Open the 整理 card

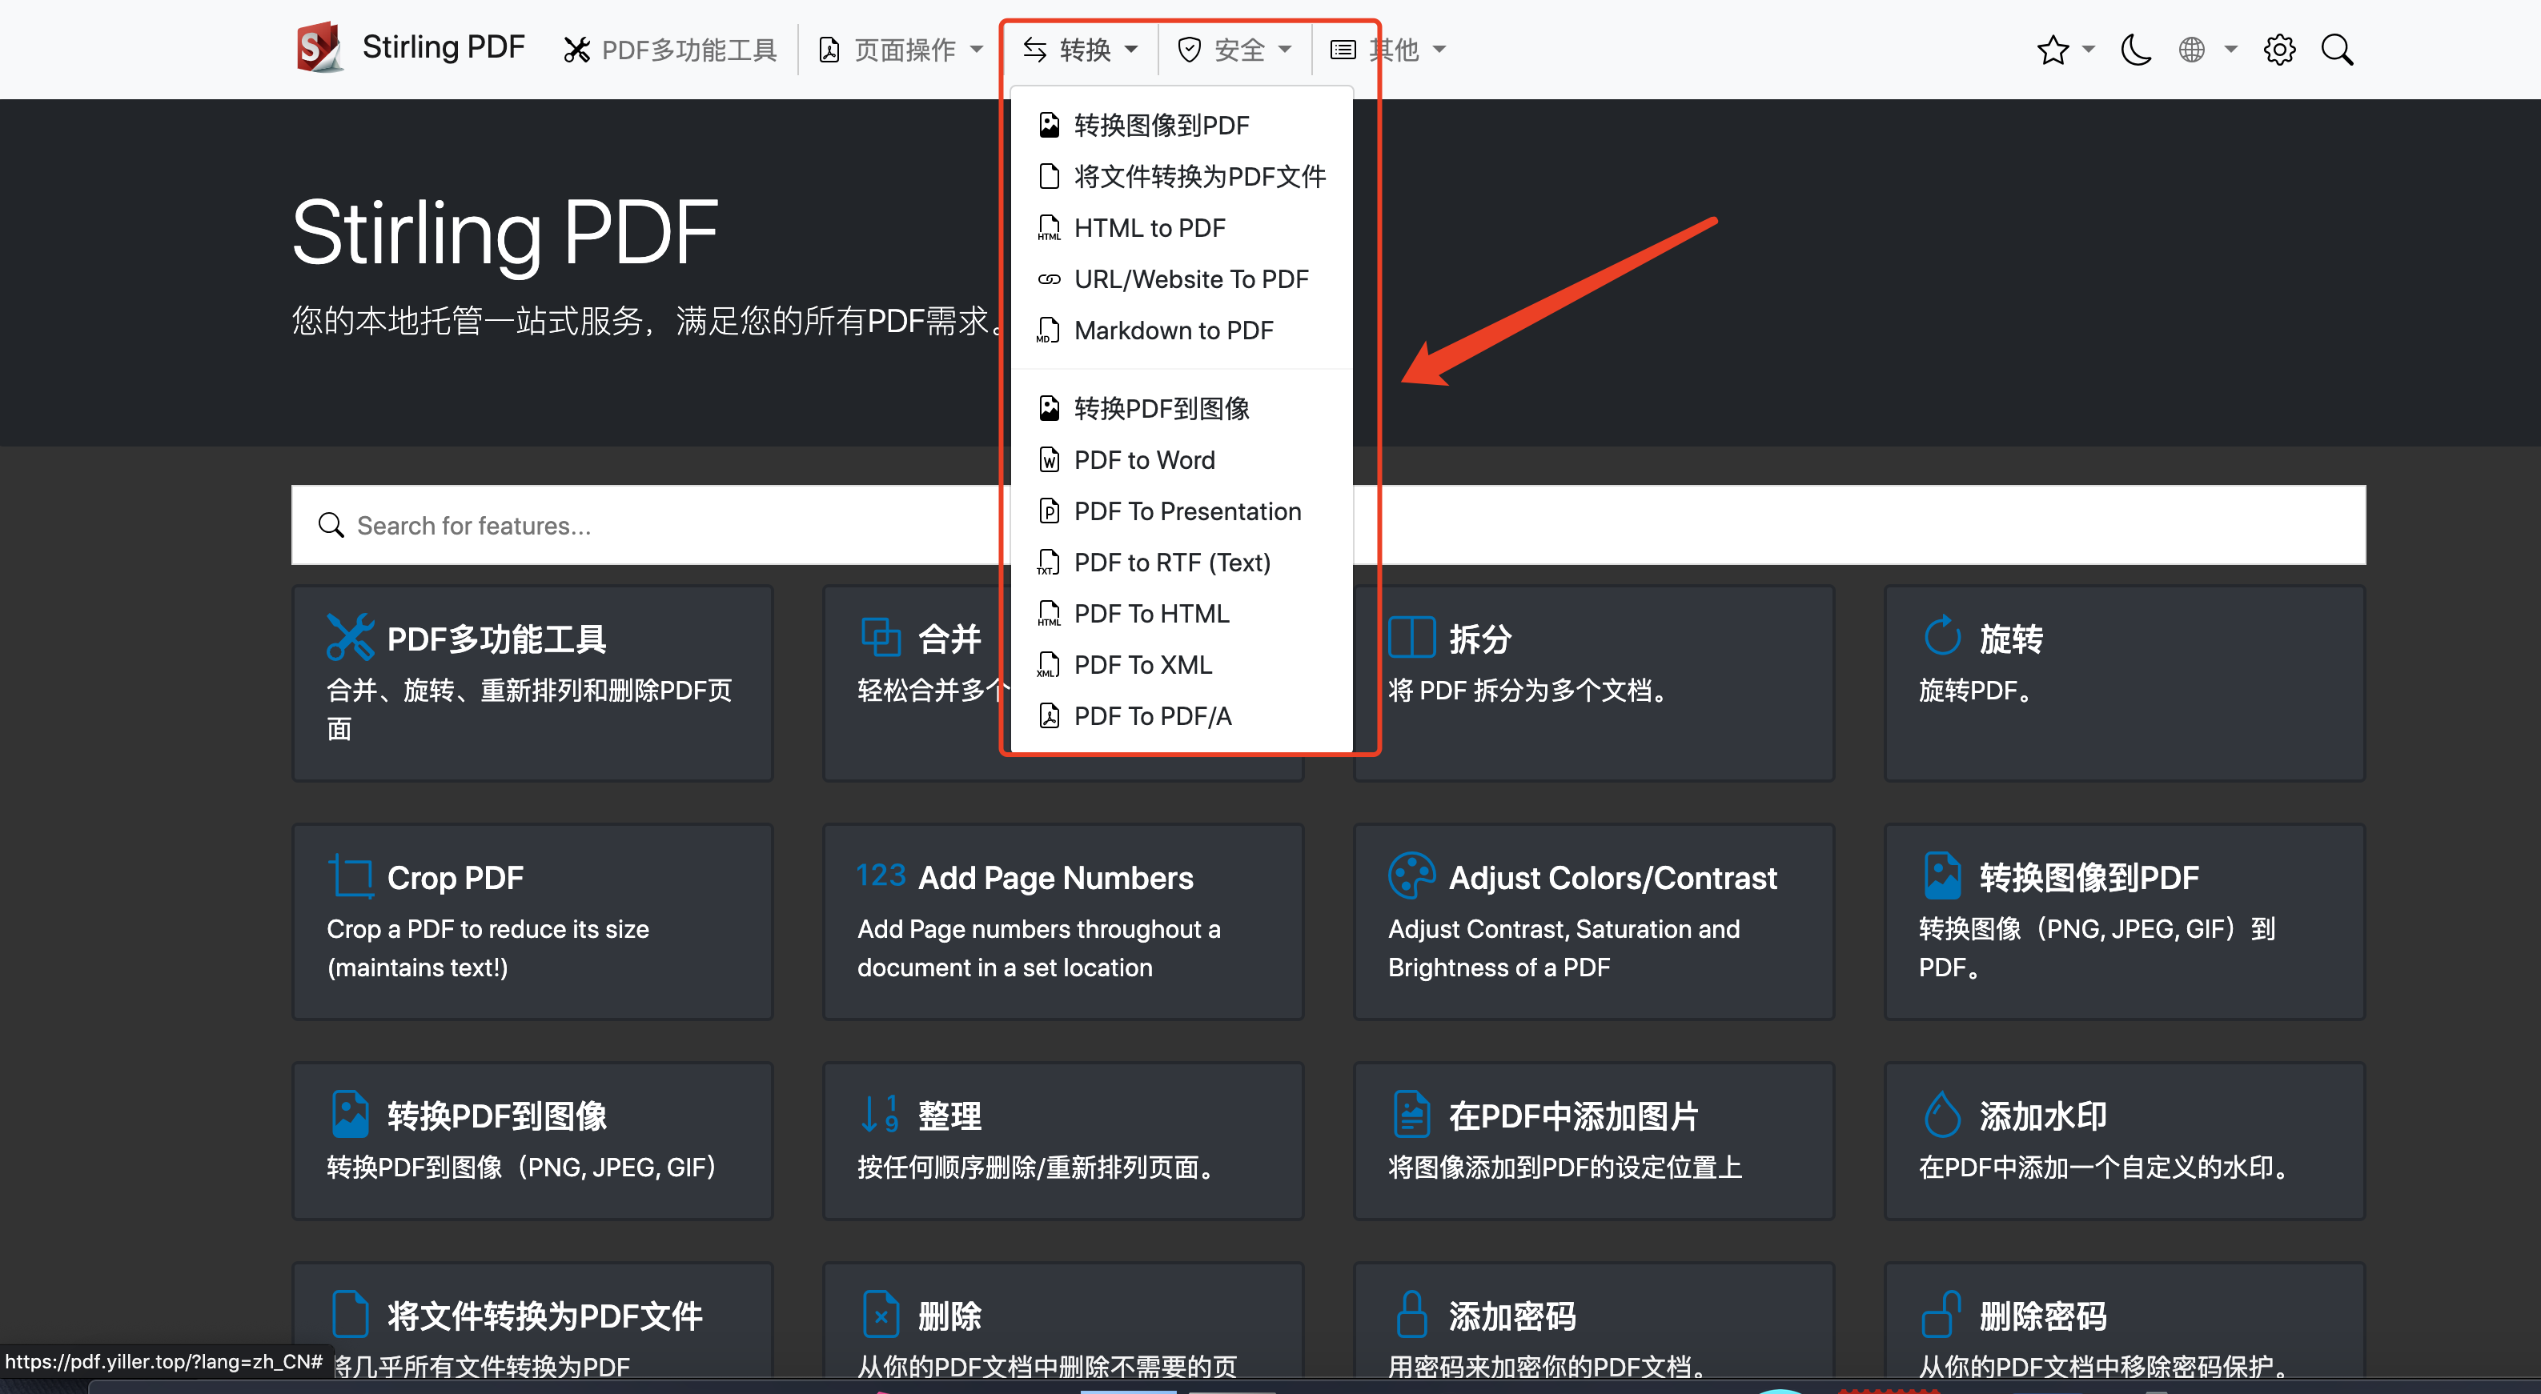[1062, 1140]
